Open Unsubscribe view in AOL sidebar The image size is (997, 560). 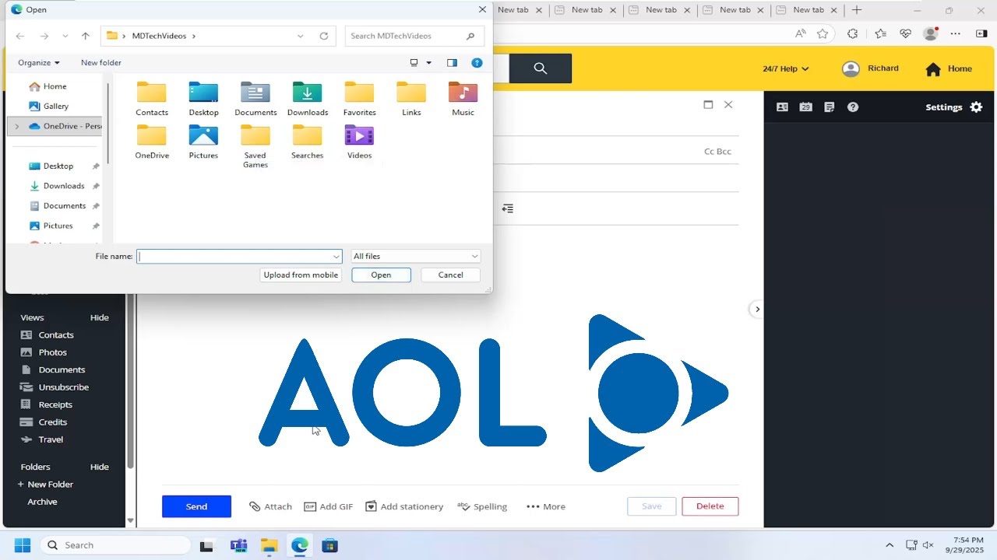click(64, 387)
